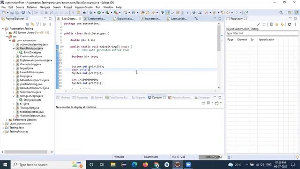Viewport: 300px width, 169px height.
Task: Click the green Run button icon
Action: [x=99, y=13]
